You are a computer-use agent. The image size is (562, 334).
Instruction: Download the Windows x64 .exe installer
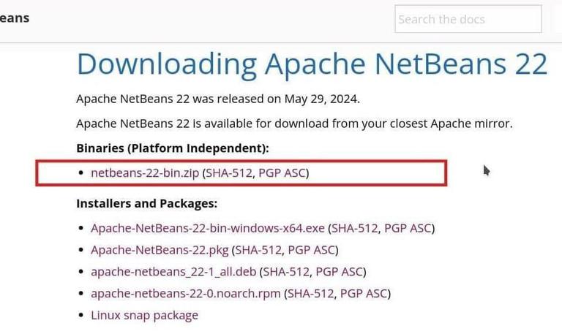(x=208, y=228)
